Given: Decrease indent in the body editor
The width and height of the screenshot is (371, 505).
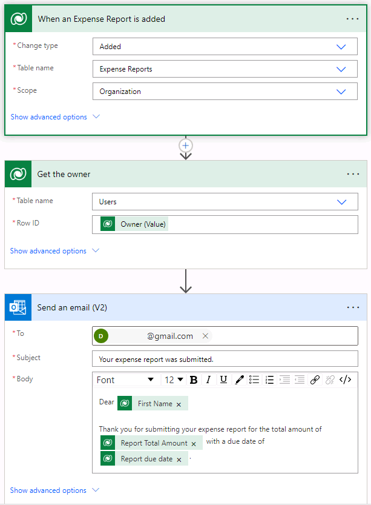Looking at the screenshot, I should coord(300,380).
